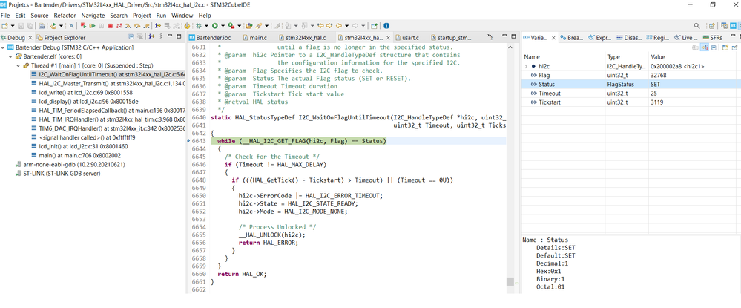Maximize the editor area
The image size is (741, 308).
coord(514,36)
